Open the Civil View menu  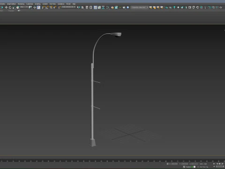coord(52,4)
